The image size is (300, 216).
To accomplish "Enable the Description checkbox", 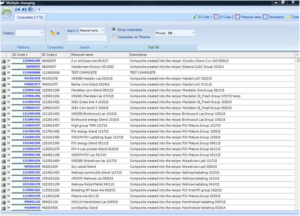I will click(265, 17).
